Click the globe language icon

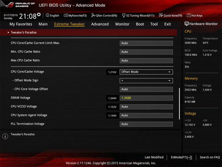tap(47, 15)
